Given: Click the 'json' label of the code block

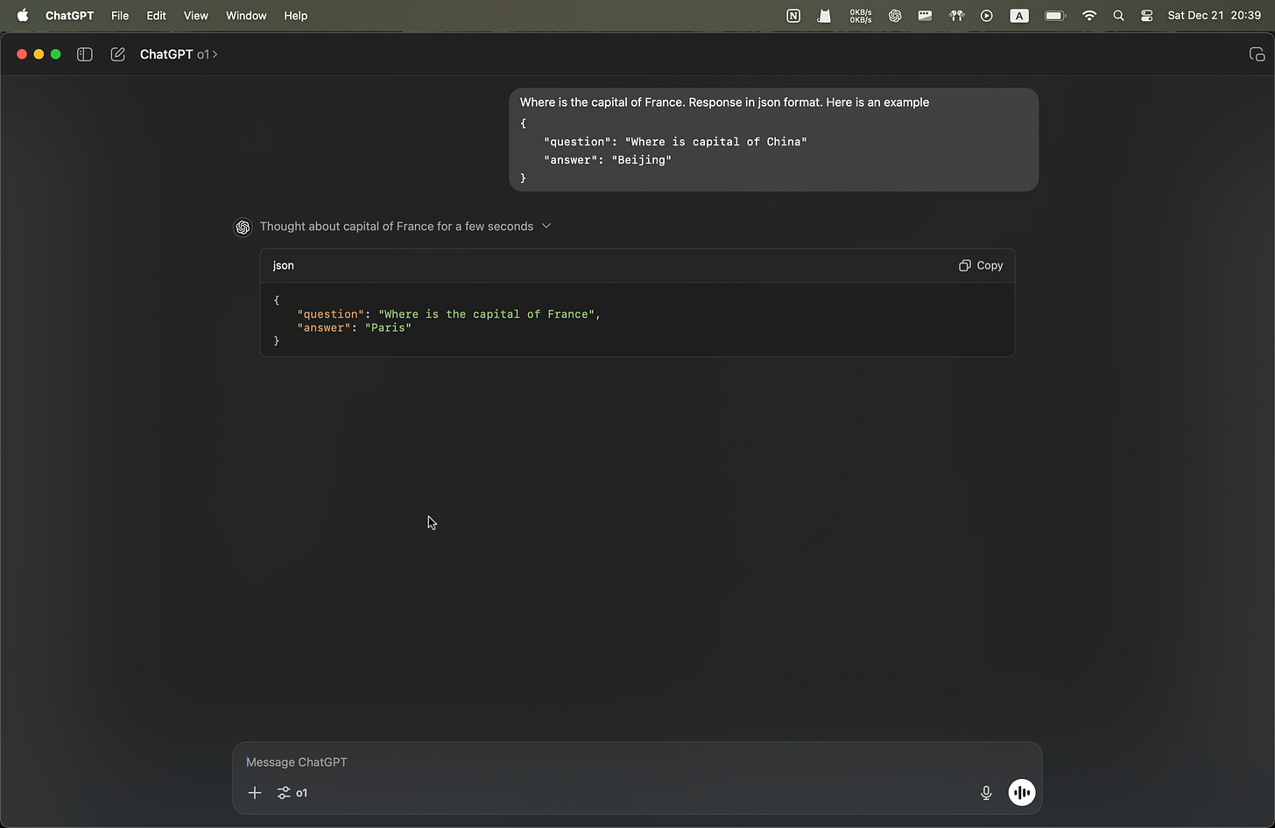Looking at the screenshot, I should pyautogui.click(x=283, y=265).
